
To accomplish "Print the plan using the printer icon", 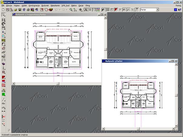I will (x=28, y=10).
